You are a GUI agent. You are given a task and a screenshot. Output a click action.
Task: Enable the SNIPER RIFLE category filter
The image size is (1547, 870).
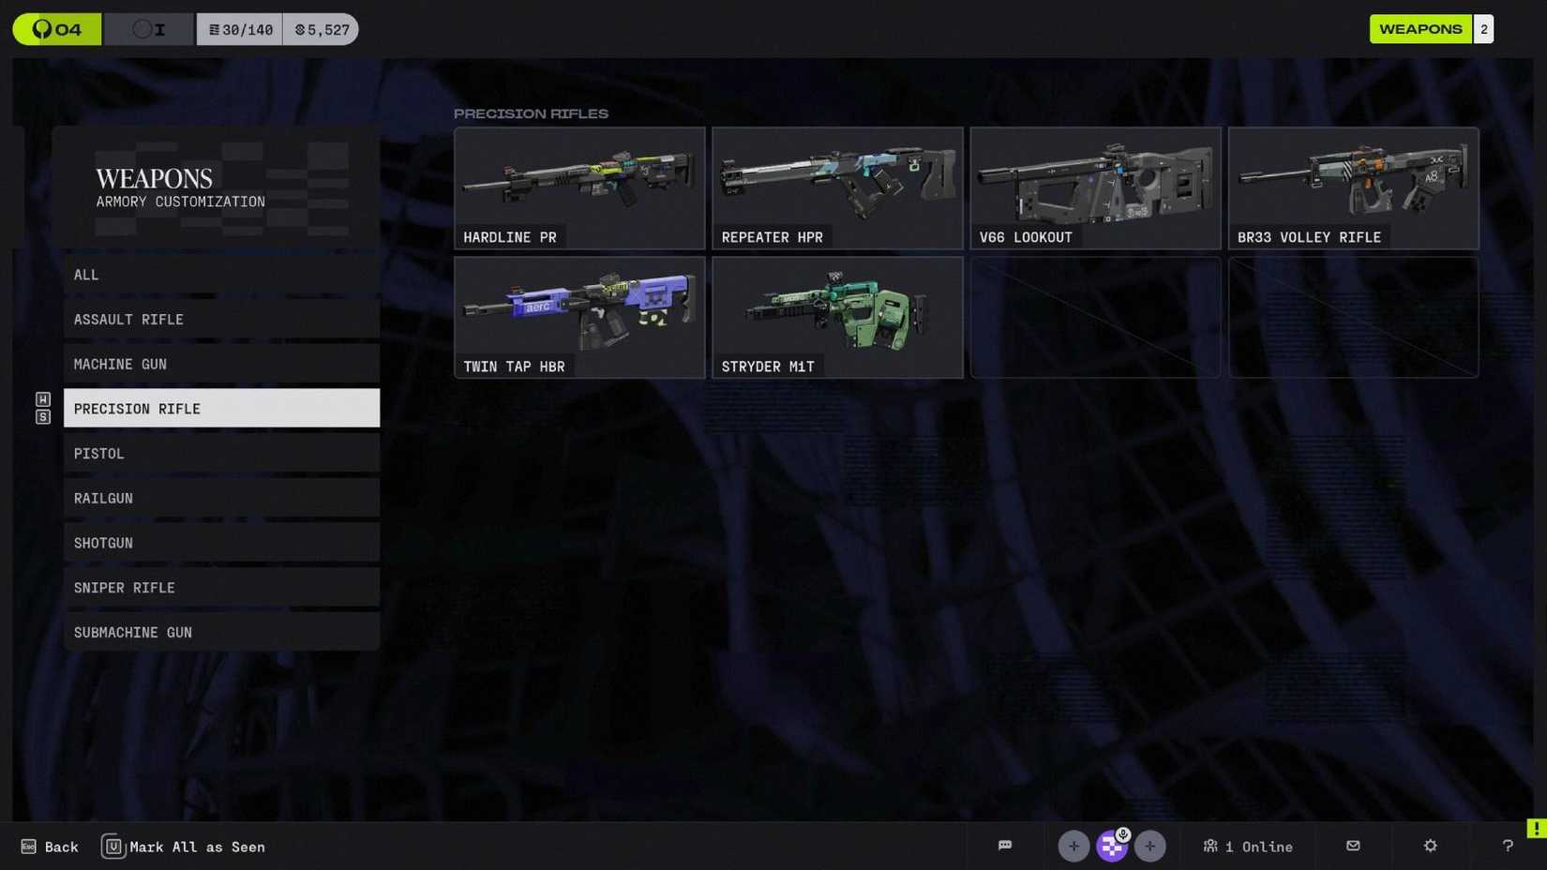(221, 587)
